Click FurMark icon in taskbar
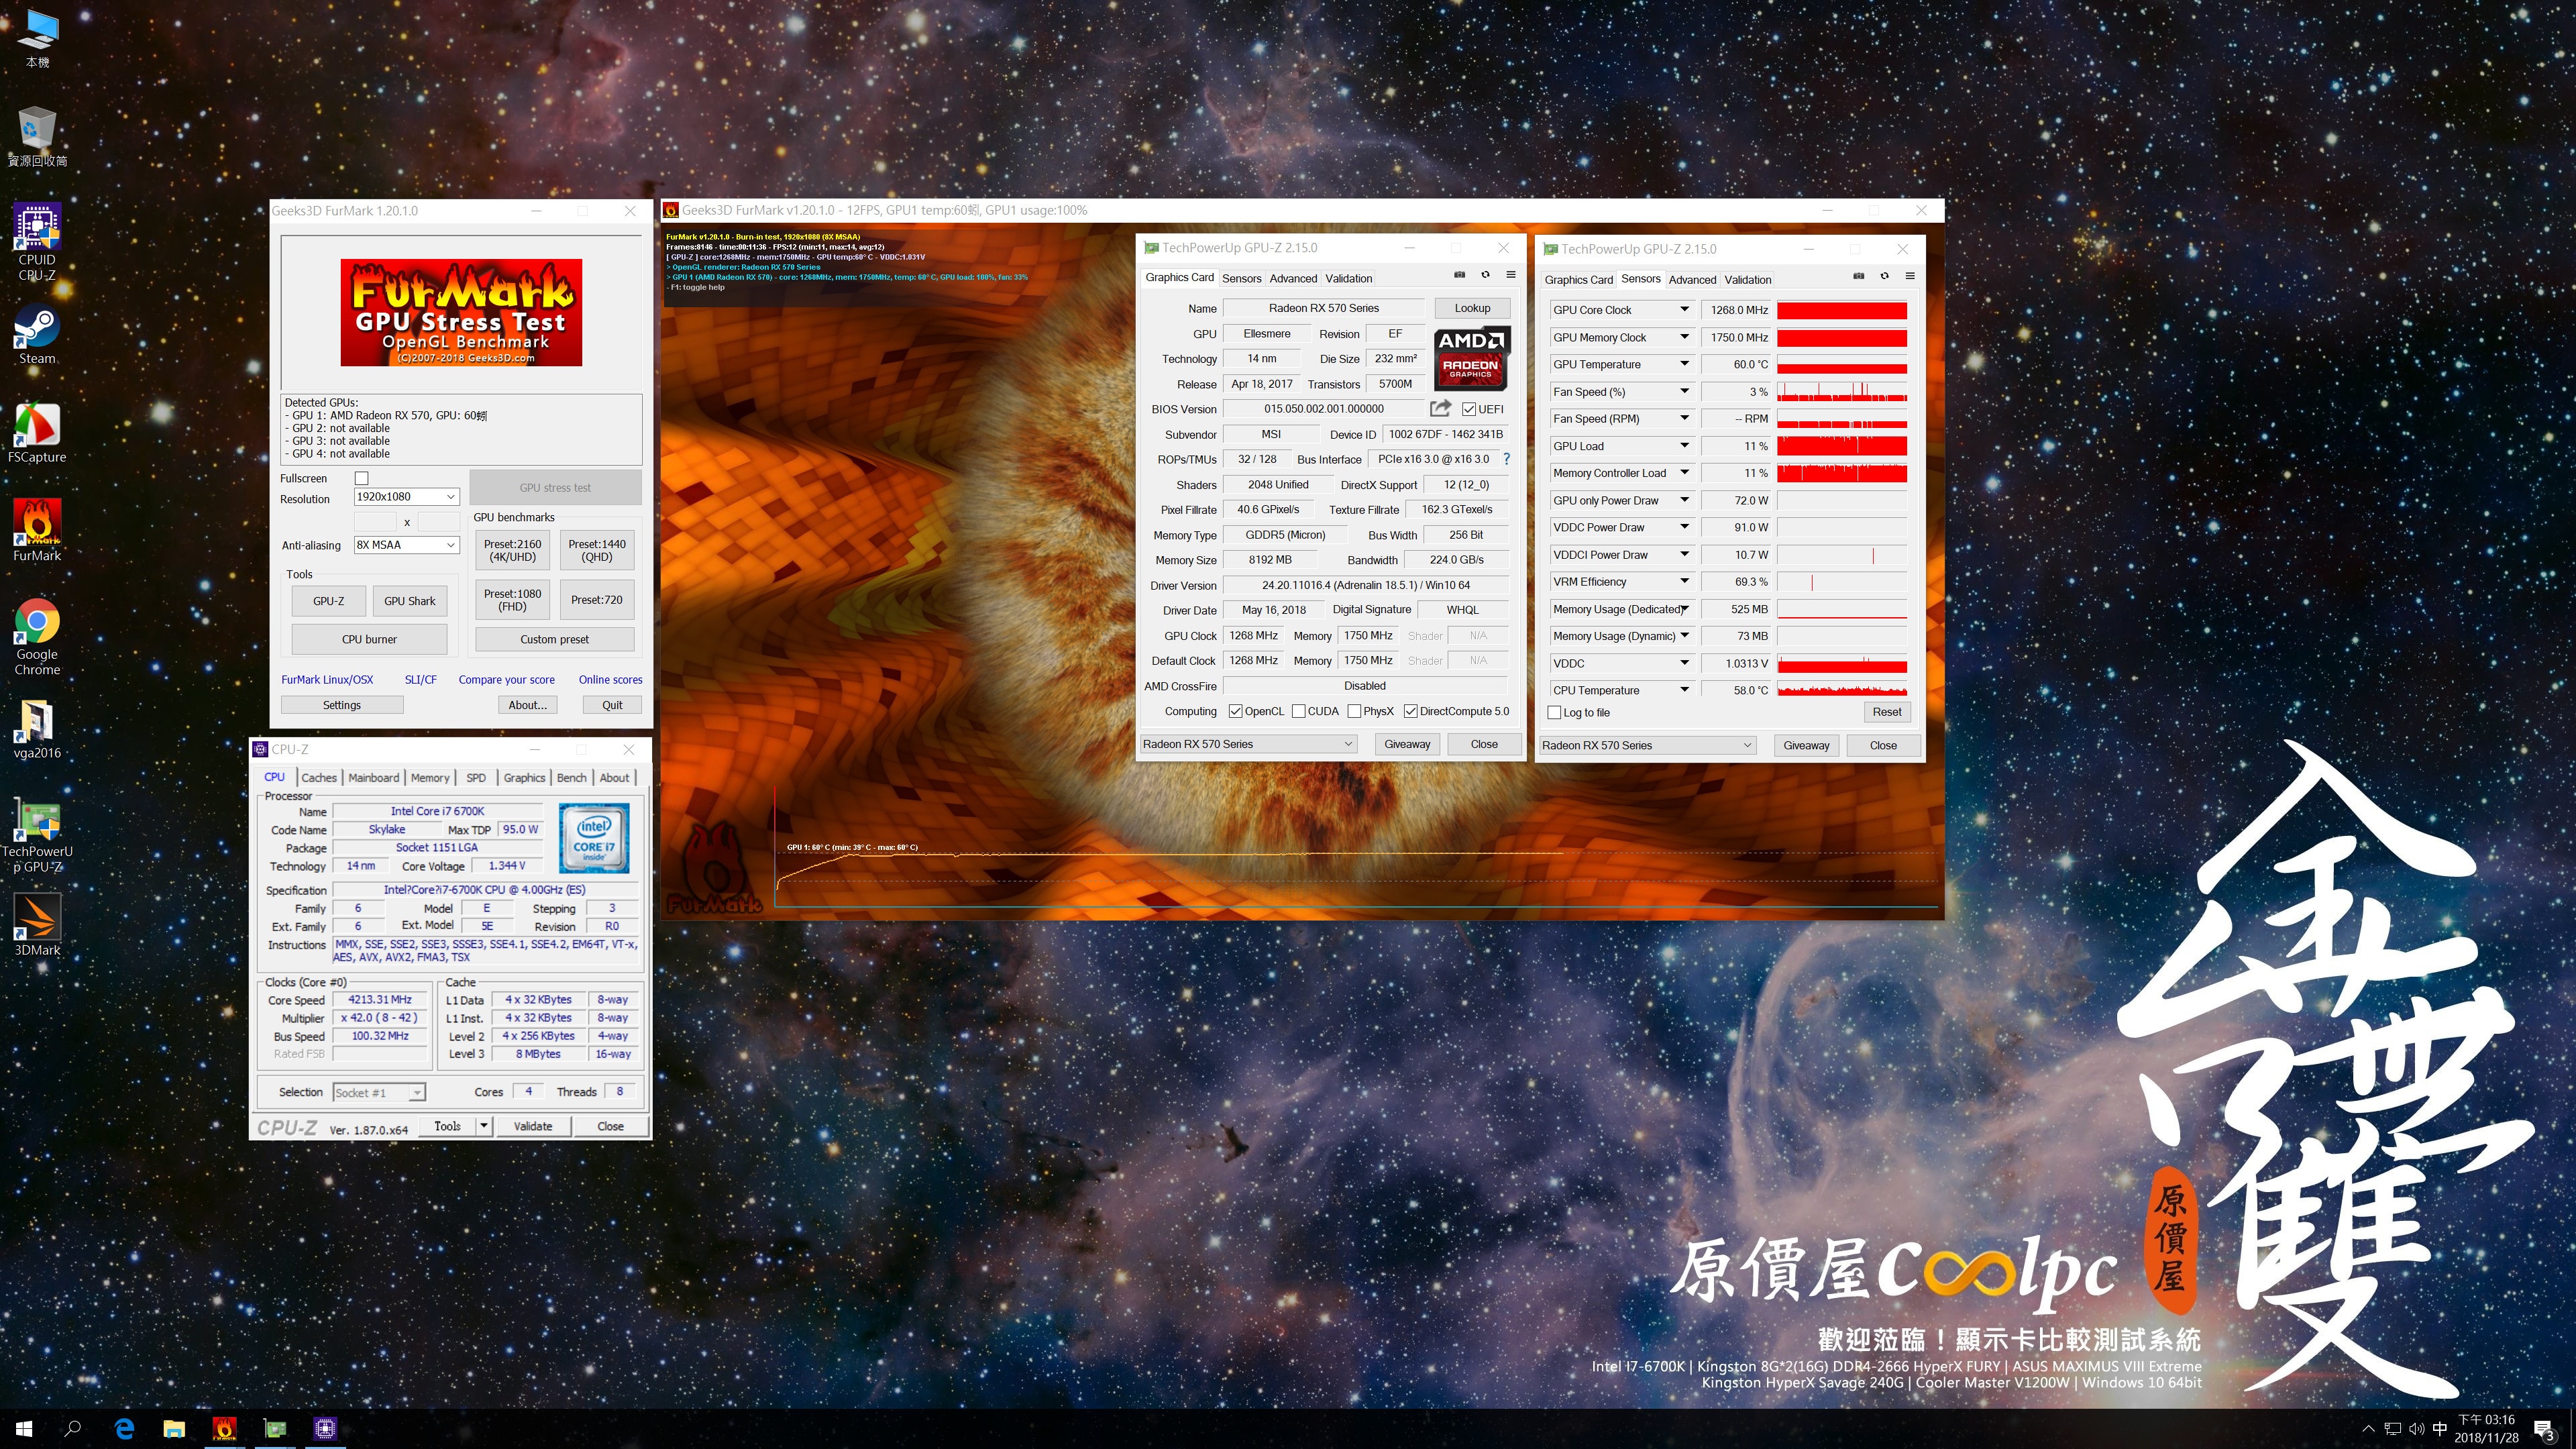This screenshot has width=2576, height=1449. tap(224, 1428)
